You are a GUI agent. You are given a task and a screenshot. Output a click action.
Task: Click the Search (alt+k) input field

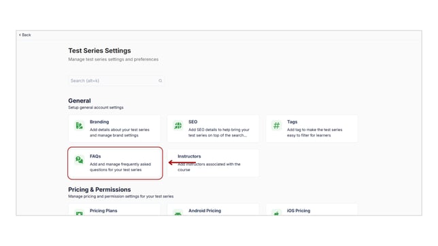116,81
